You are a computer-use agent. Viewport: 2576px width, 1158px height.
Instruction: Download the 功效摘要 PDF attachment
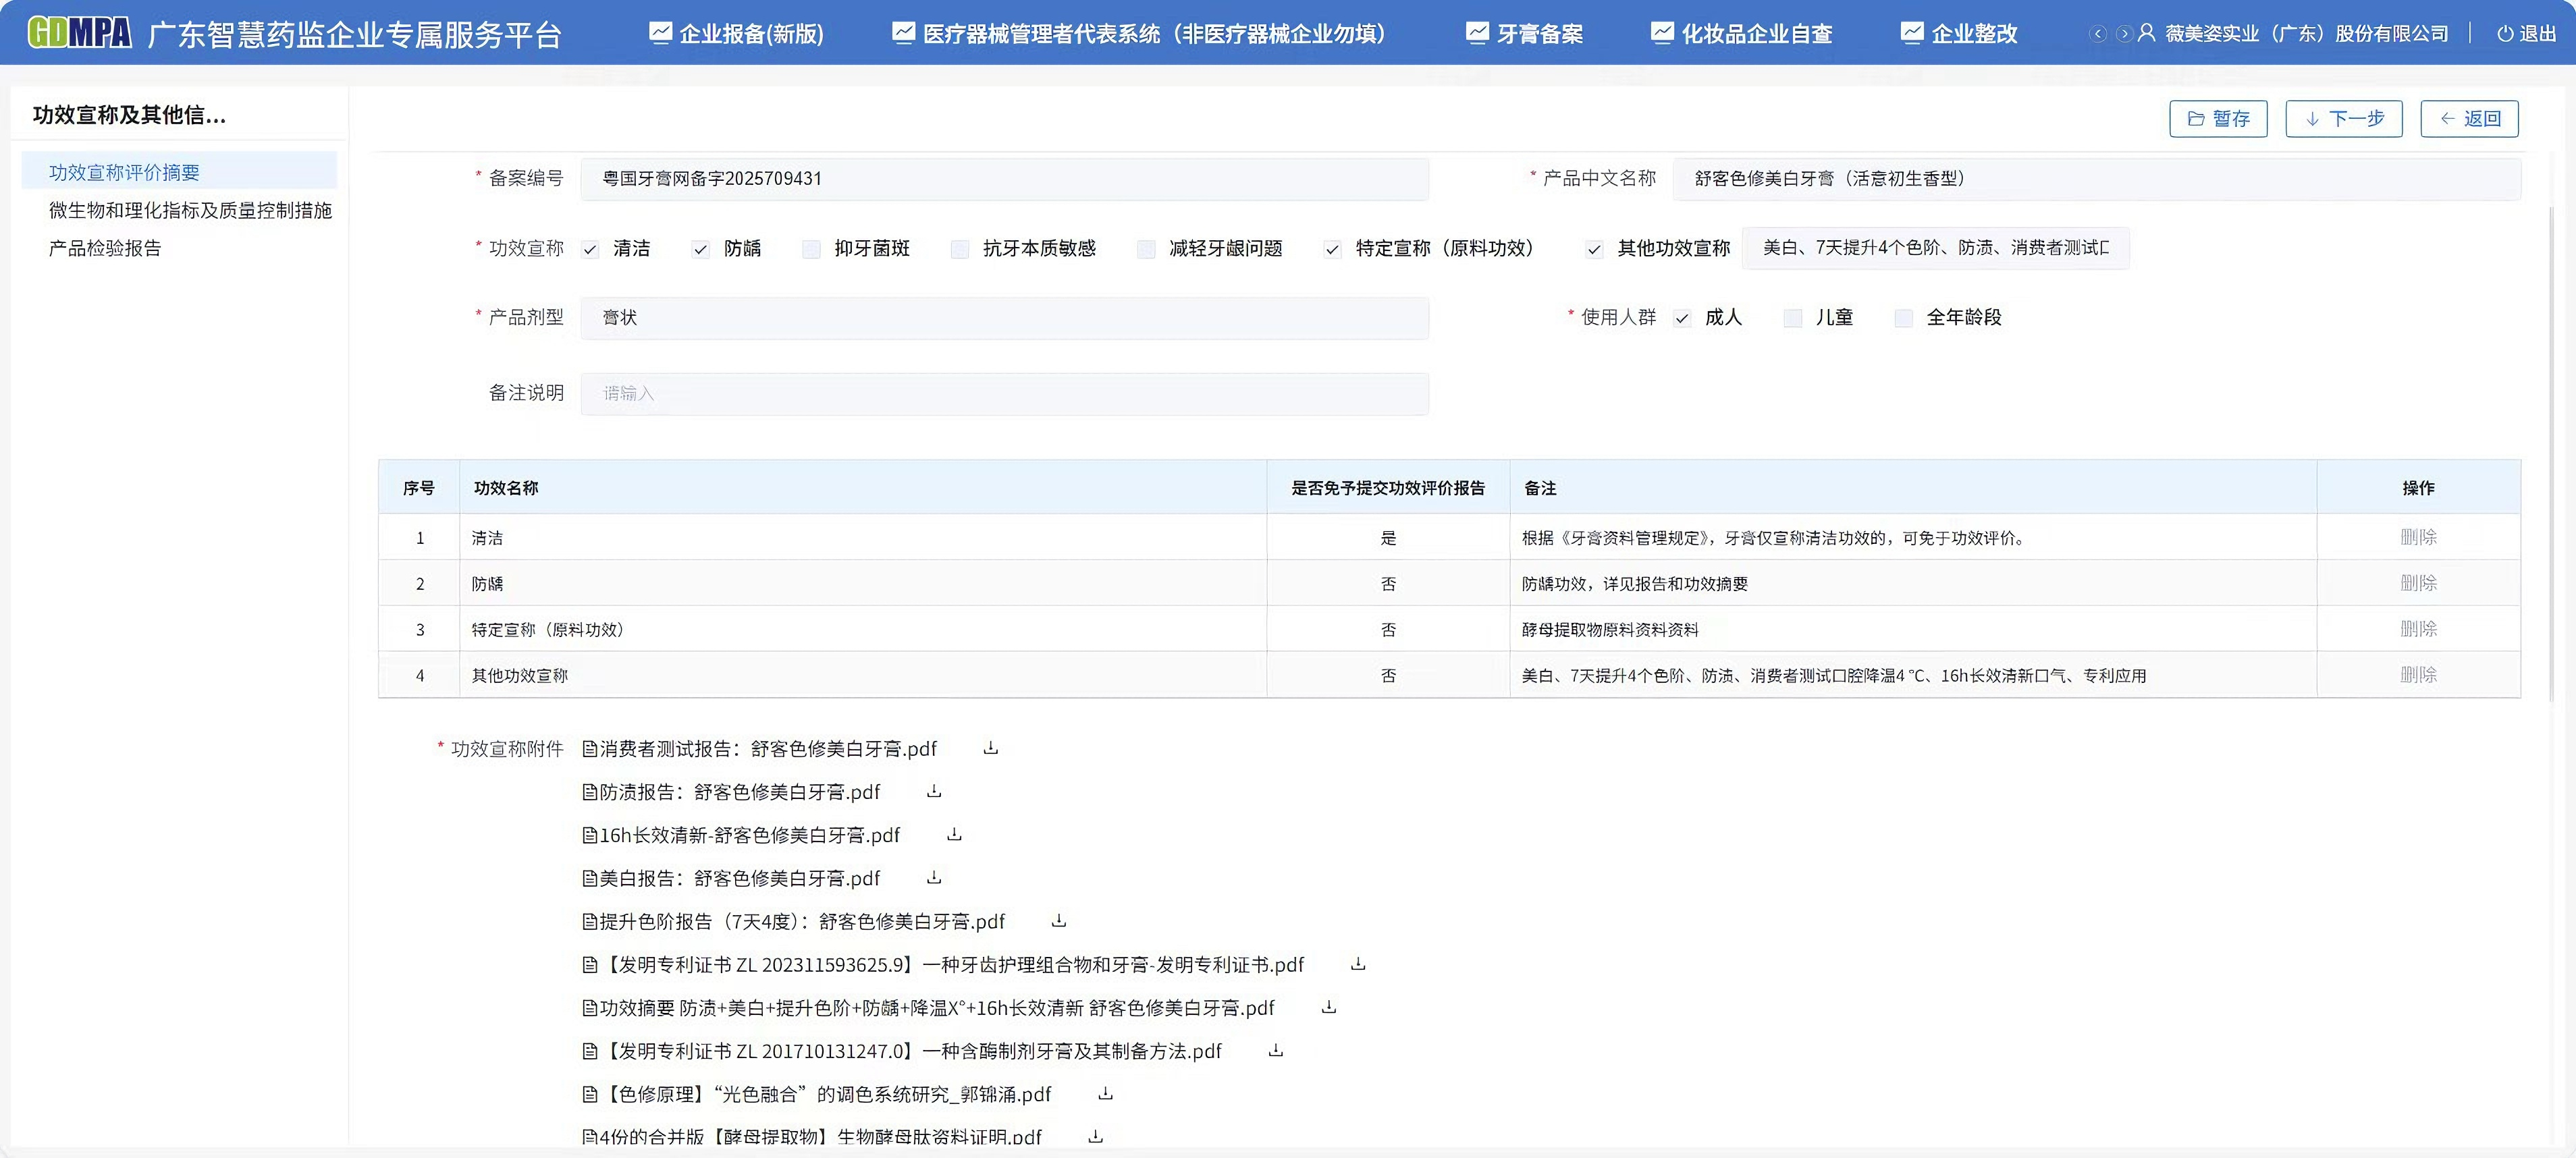[1328, 1007]
